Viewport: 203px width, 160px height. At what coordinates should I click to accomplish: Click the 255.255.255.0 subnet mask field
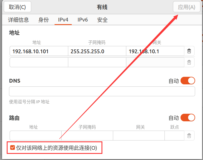[97, 51]
